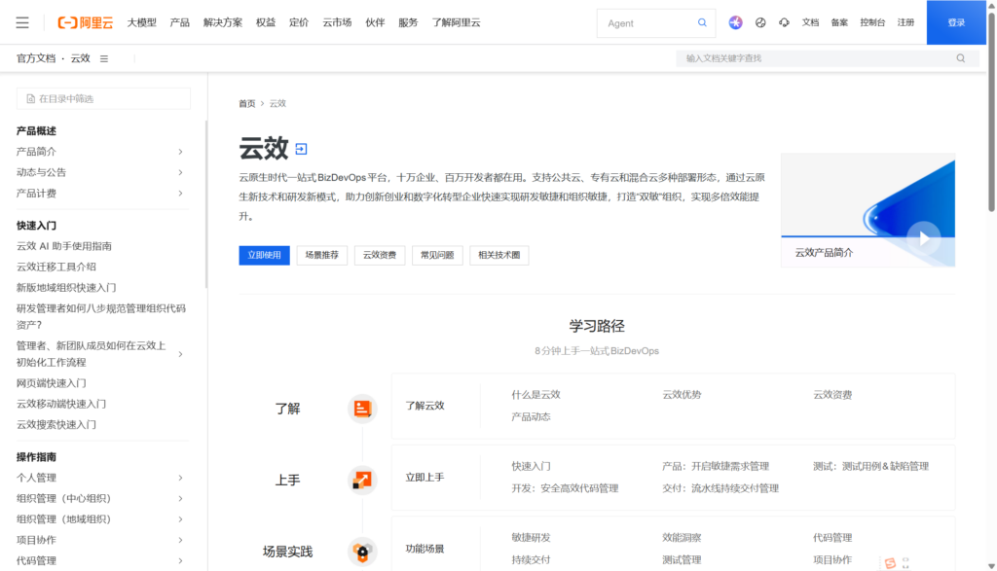The width and height of the screenshot is (997, 571).
Task: Open the 服务 menu
Action: tap(408, 23)
